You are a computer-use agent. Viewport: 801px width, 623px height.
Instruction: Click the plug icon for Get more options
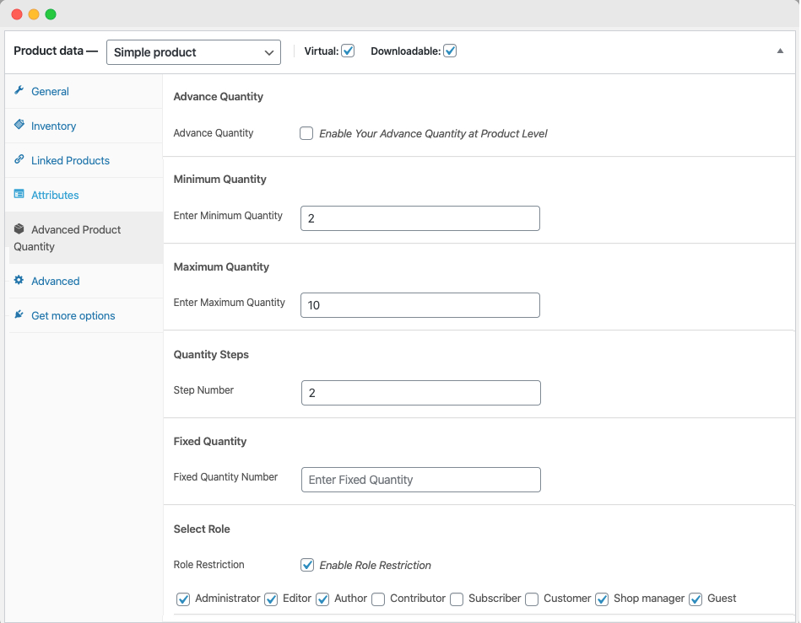(19, 315)
